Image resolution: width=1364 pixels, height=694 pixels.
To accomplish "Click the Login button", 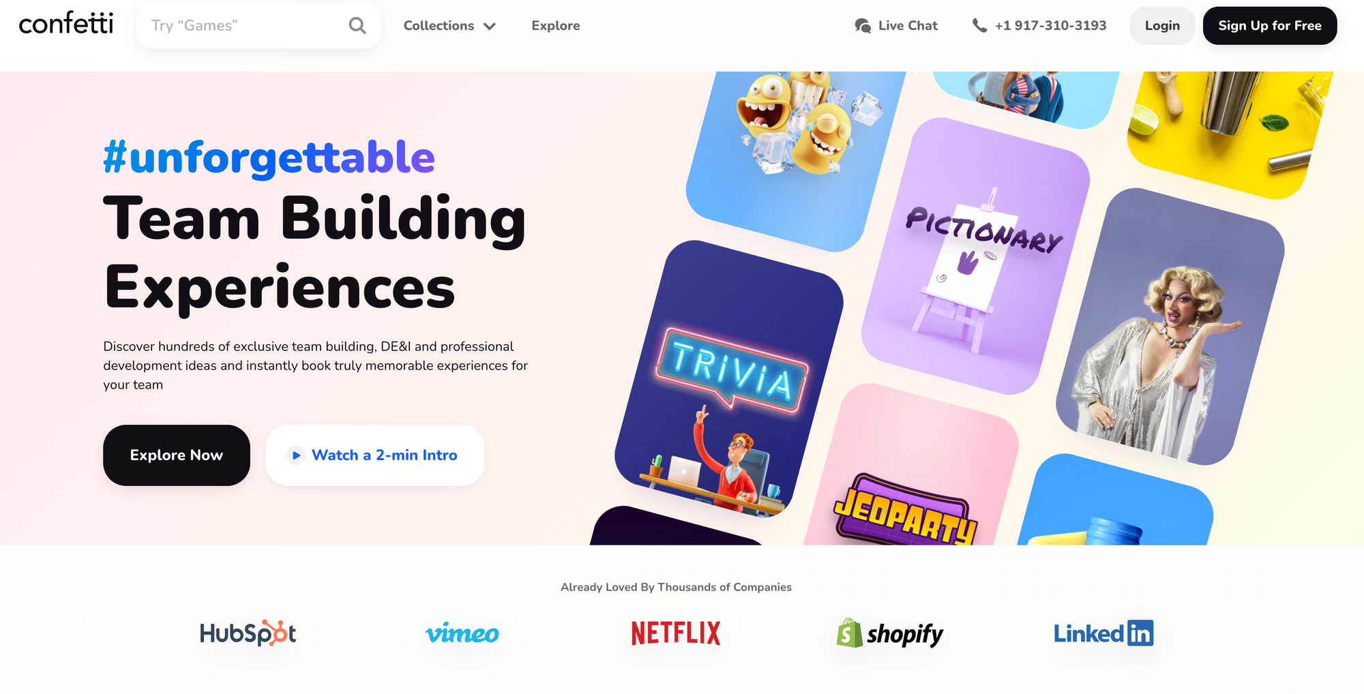I will point(1162,26).
